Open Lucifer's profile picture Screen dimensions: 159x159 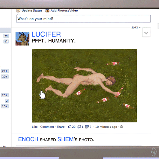(22, 39)
